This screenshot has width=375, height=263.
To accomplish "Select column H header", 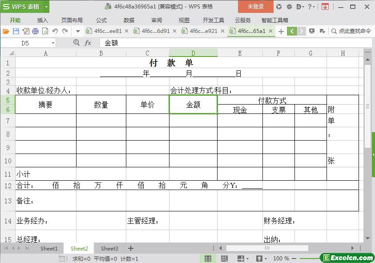I will click(343, 53).
